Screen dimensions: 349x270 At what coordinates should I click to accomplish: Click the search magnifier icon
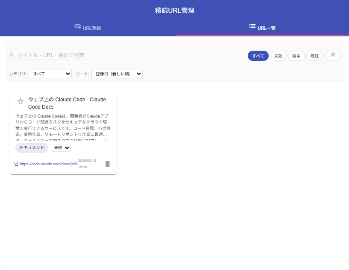[x=11, y=55]
